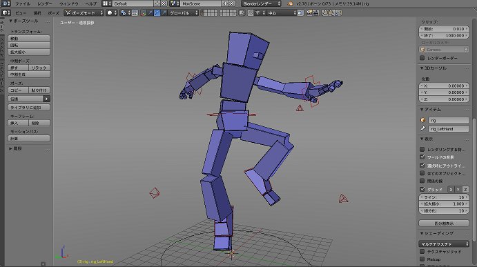Click the paste flipped pose icon
Image resolution: width=477 pixels, height=267 pixels.
click(338, 13)
